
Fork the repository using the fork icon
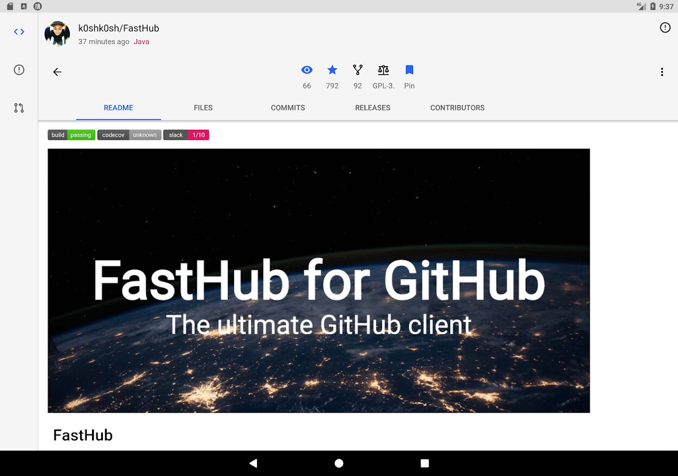pos(357,70)
